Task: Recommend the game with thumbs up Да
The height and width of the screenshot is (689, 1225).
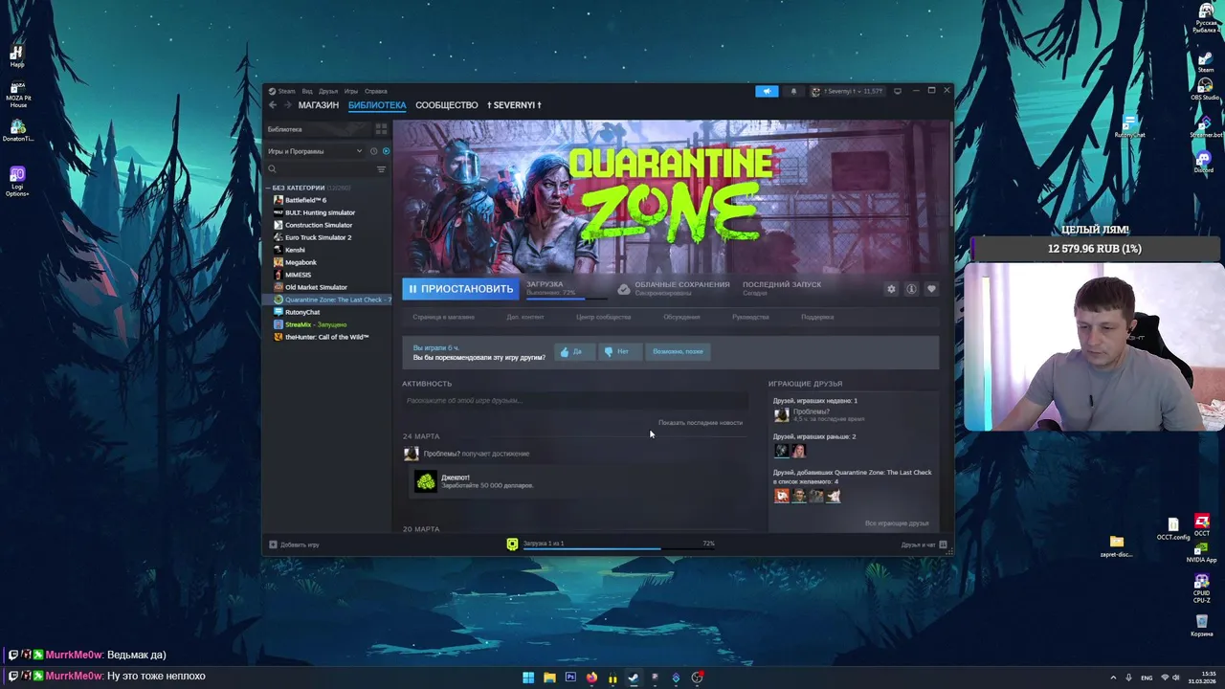Action: click(x=574, y=351)
